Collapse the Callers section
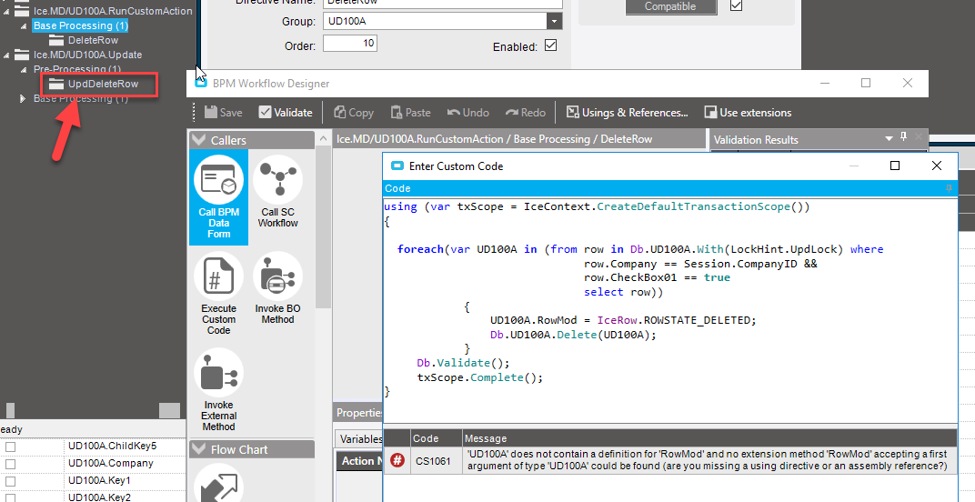 [x=198, y=140]
